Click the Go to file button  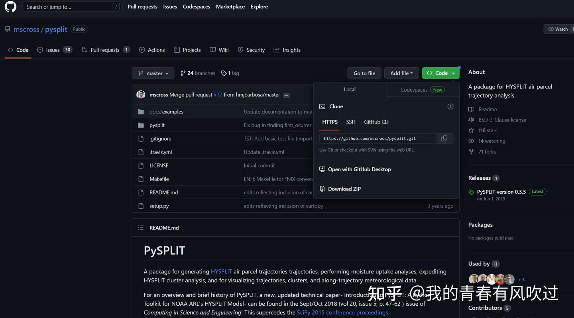point(364,73)
